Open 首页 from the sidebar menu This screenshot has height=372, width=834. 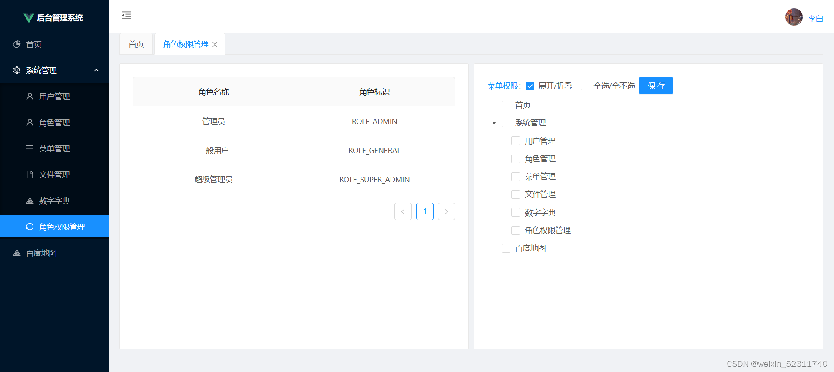[54, 44]
